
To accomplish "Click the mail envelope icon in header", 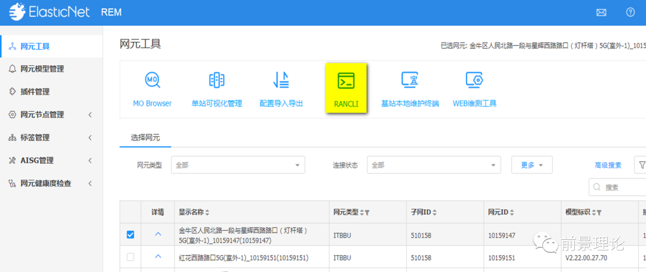I will [602, 13].
